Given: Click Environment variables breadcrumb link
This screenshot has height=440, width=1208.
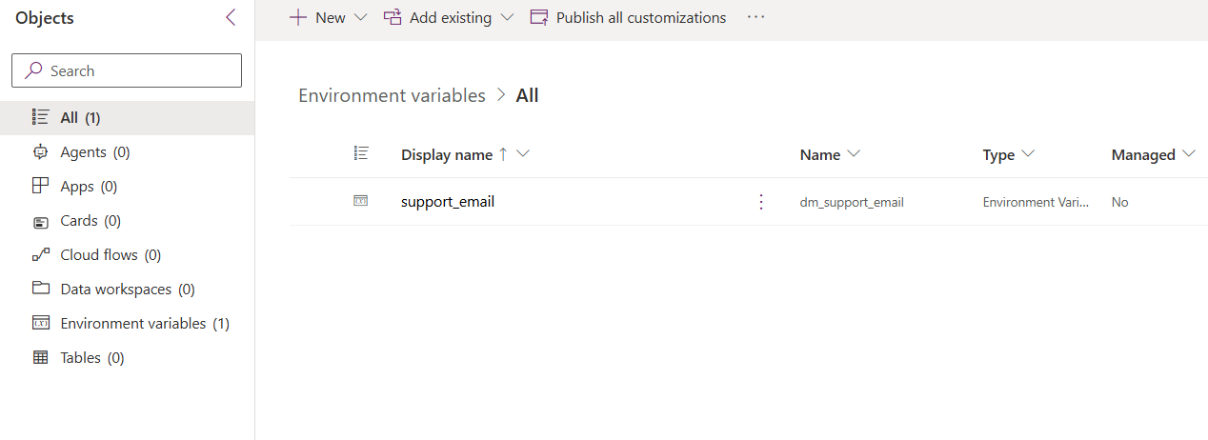Looking at the screenshot, I should (x=392, y=95).
